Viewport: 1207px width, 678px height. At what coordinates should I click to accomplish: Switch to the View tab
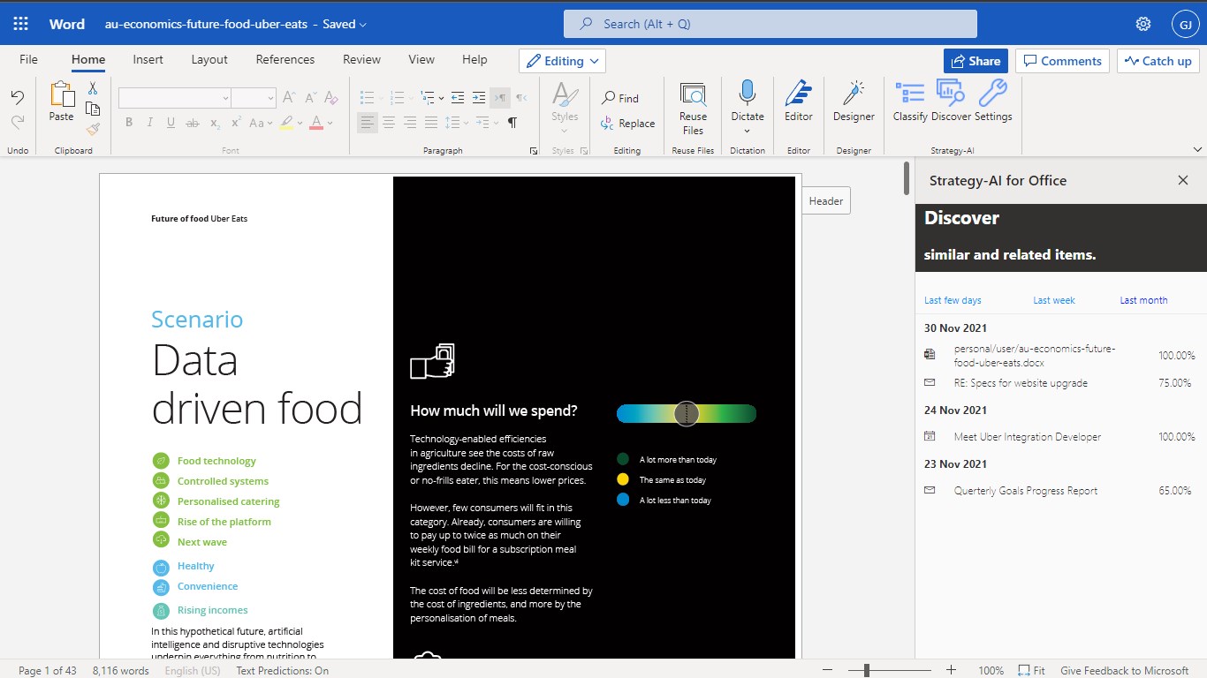click(x=421, y=59)
